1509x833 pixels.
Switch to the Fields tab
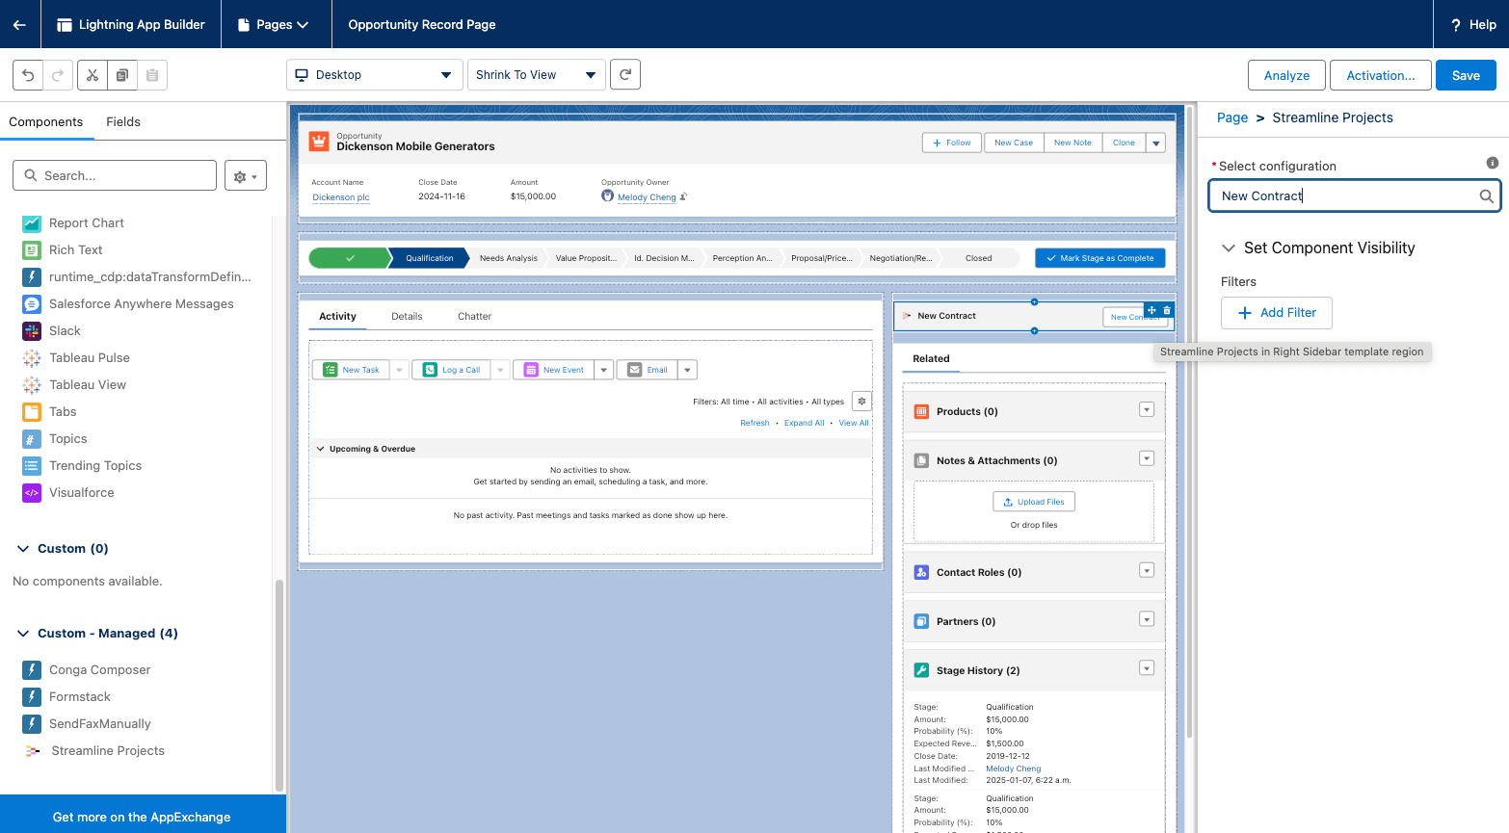pos(123,121)
